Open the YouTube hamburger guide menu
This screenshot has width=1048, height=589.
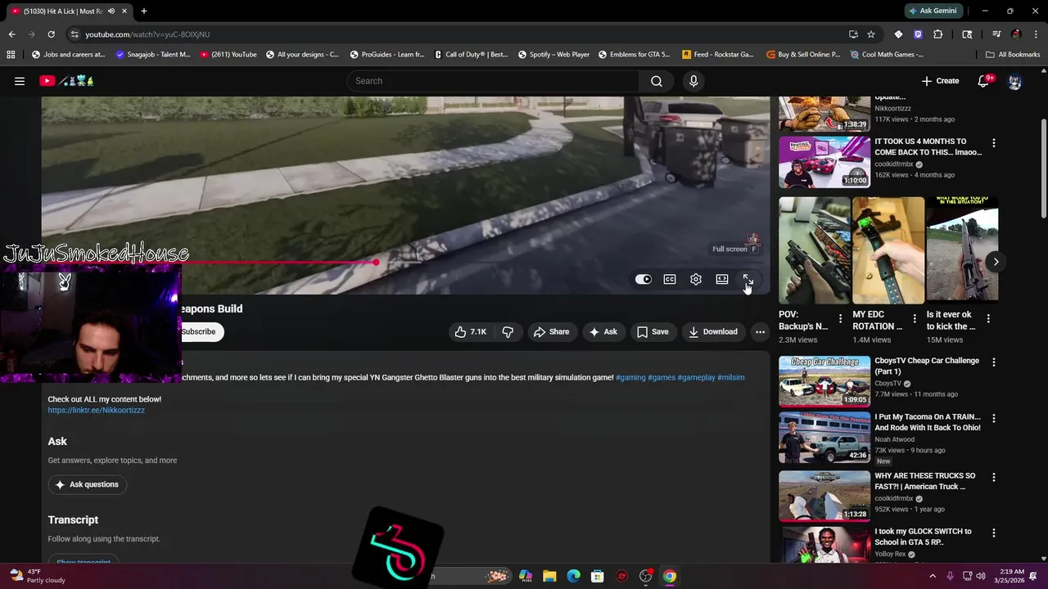click(x=20, y=81)
